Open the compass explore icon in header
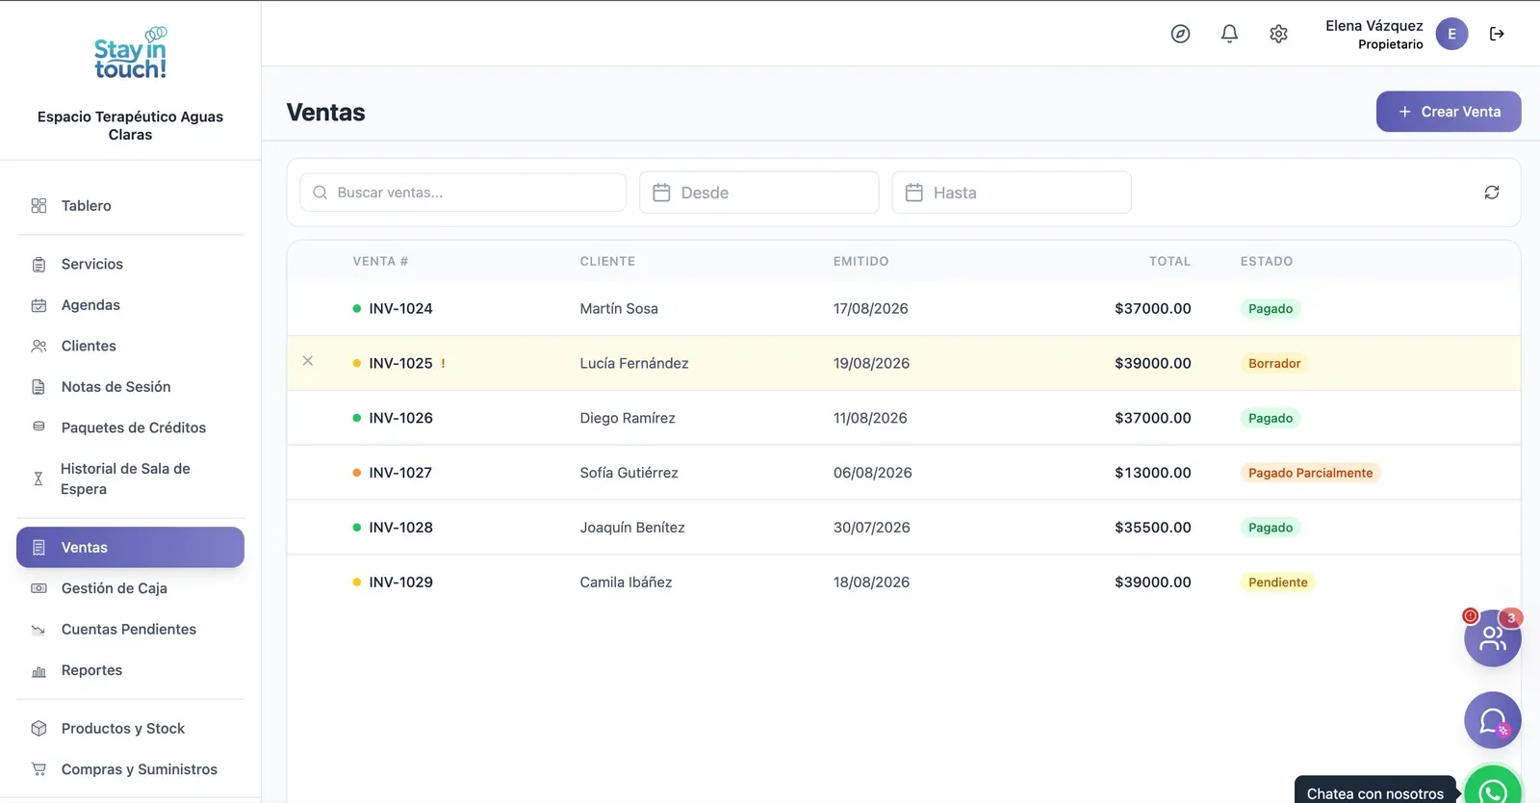Viewport: 1540px width, 803px height. click(1180, 34)
